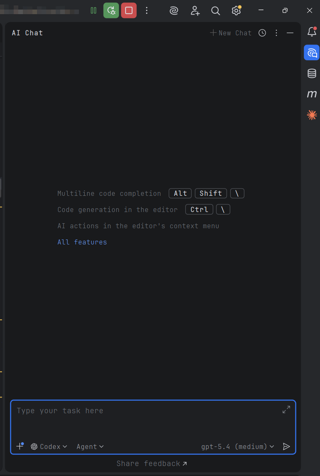This screenshot has height=476, width=320.
Task: Open the Share feedback link
Action: coord(152,463)
